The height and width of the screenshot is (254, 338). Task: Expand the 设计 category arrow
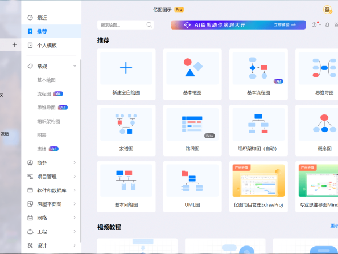75,245
